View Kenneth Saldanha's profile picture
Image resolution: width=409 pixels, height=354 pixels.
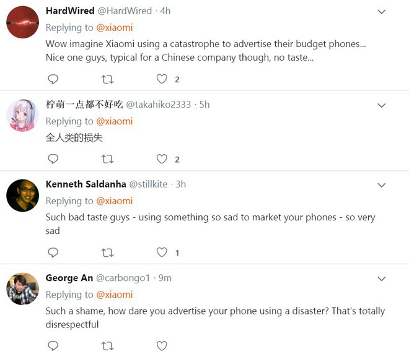[23, 196]
